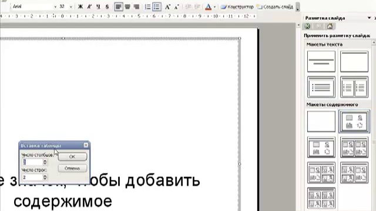This screenshot has width=376, height=211.
Task: Click slide area scroll up arrow
Action: pos(298,25)
